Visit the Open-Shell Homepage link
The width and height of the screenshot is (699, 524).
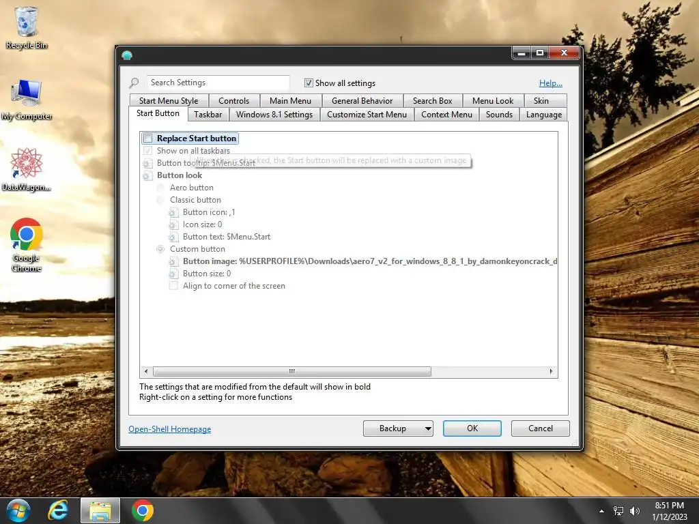pyautogui.click(x=170, y=429)
